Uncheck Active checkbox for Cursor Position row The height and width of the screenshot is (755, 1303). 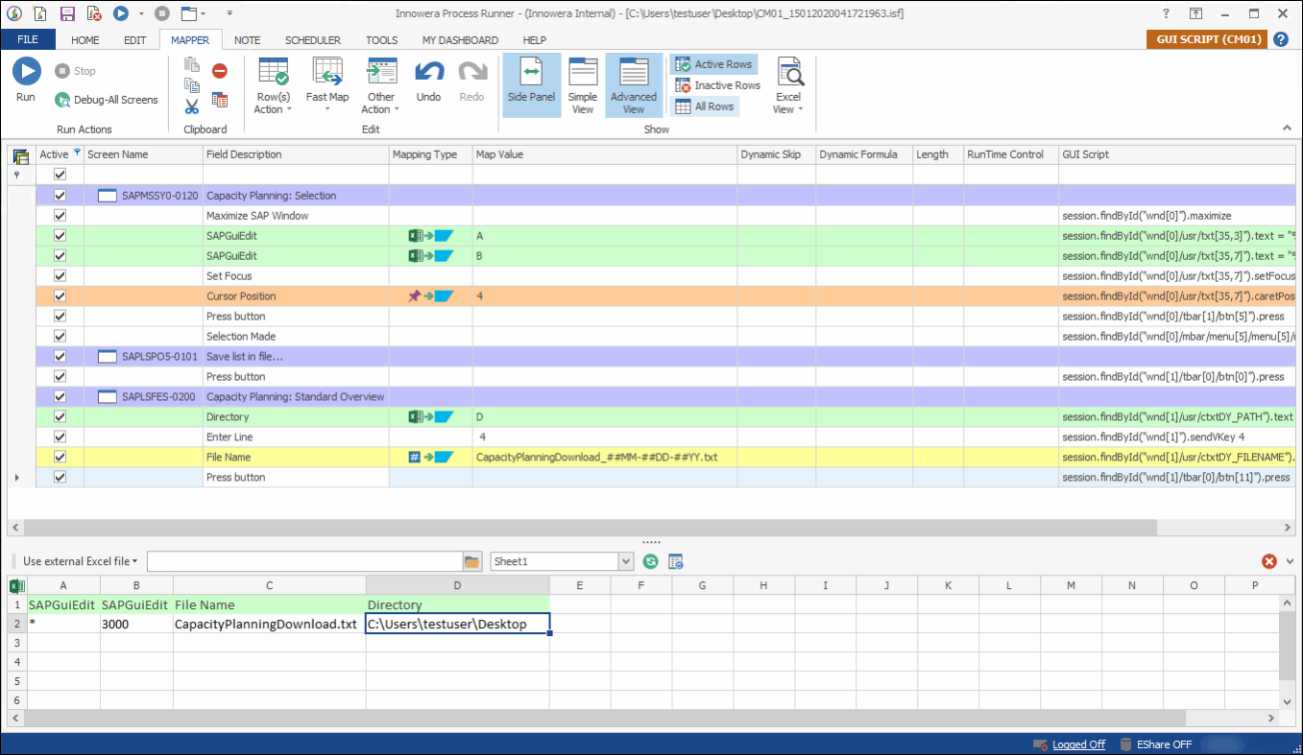60,296
